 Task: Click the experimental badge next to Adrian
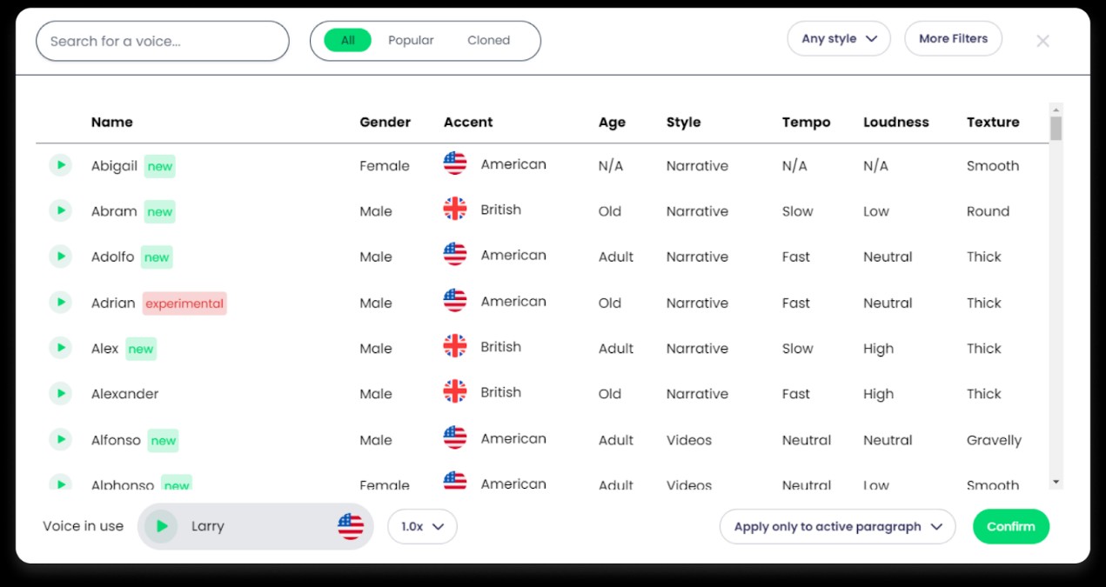[184, 304]
